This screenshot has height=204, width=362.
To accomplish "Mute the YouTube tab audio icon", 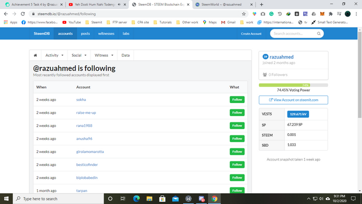I will [119, 5].
